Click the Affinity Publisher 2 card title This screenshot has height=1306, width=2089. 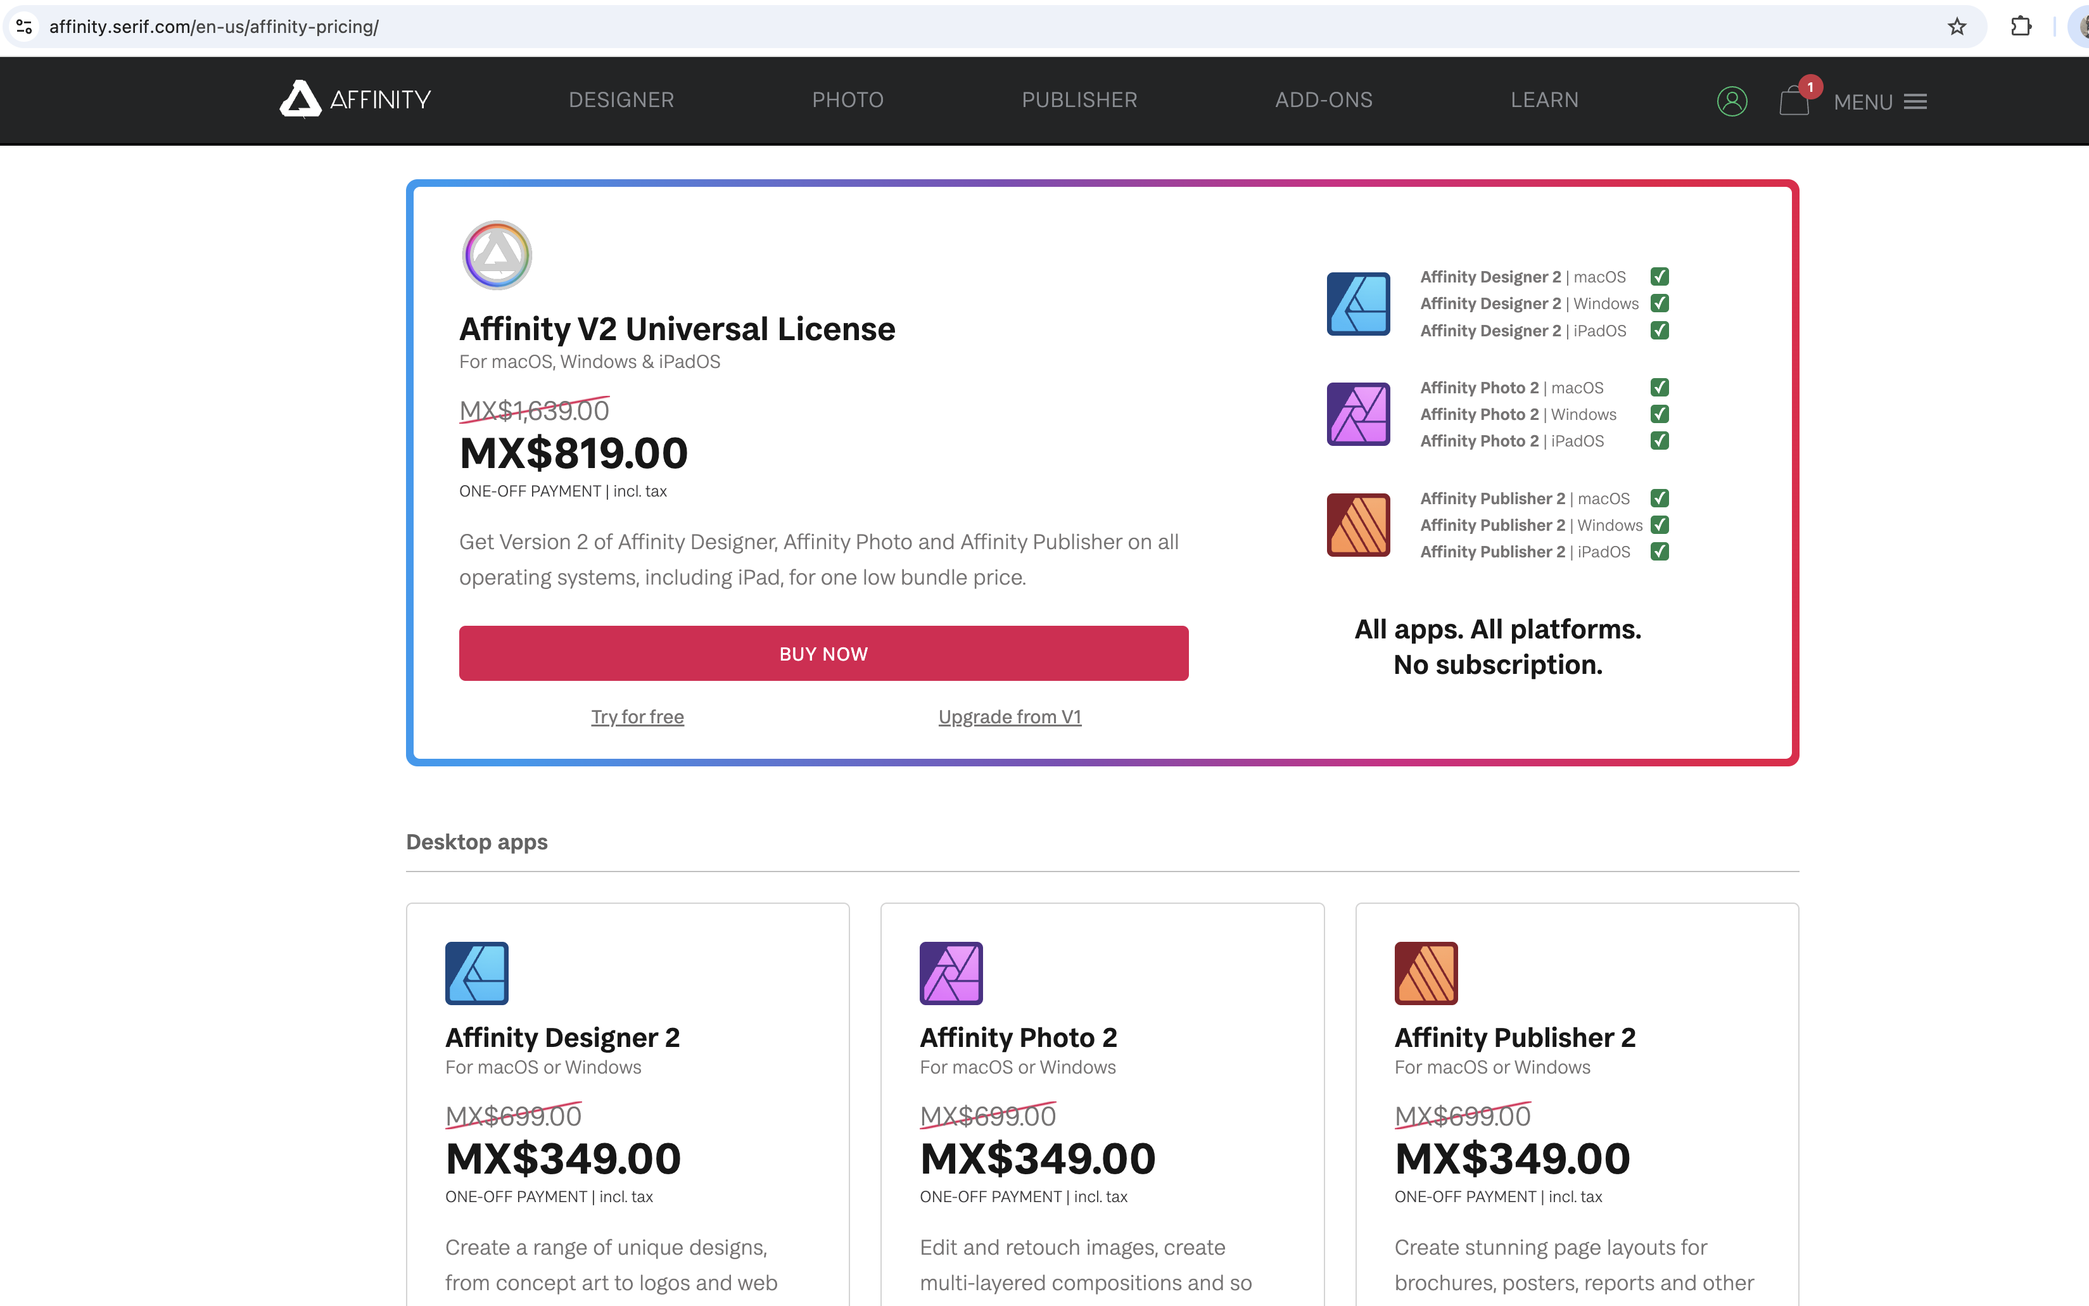pyautogui.click(x=1514, y=1037)
